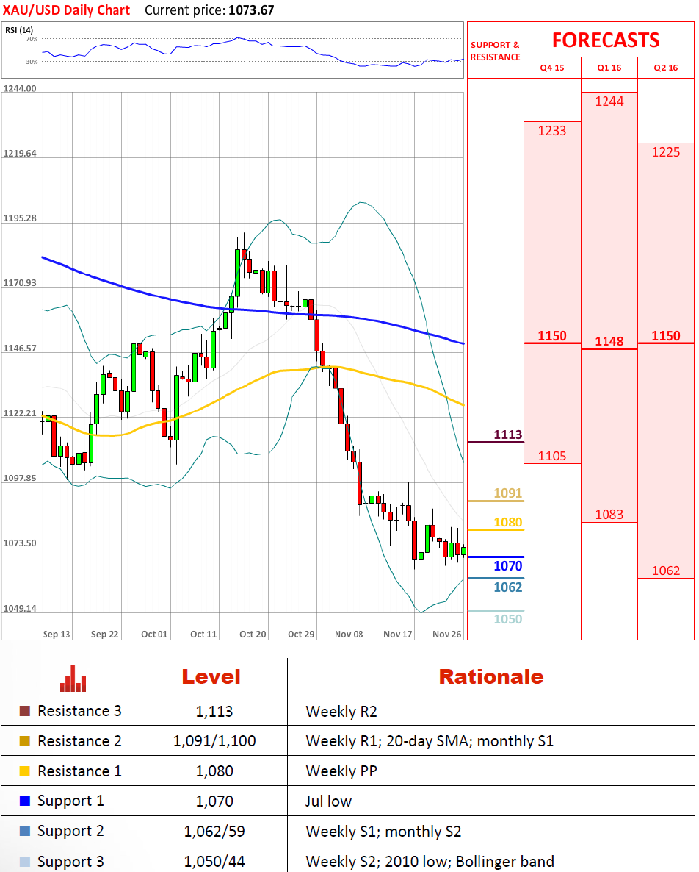Viewport: 699px width, 872px height.
Task: Click the current price value 1073.67
Action: (251, 10)
